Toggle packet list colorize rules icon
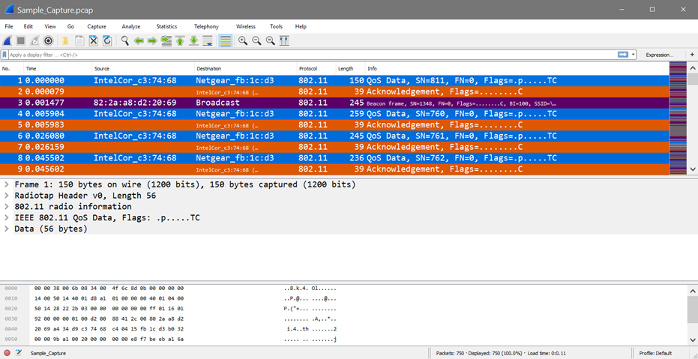 (x=226, y=41)
